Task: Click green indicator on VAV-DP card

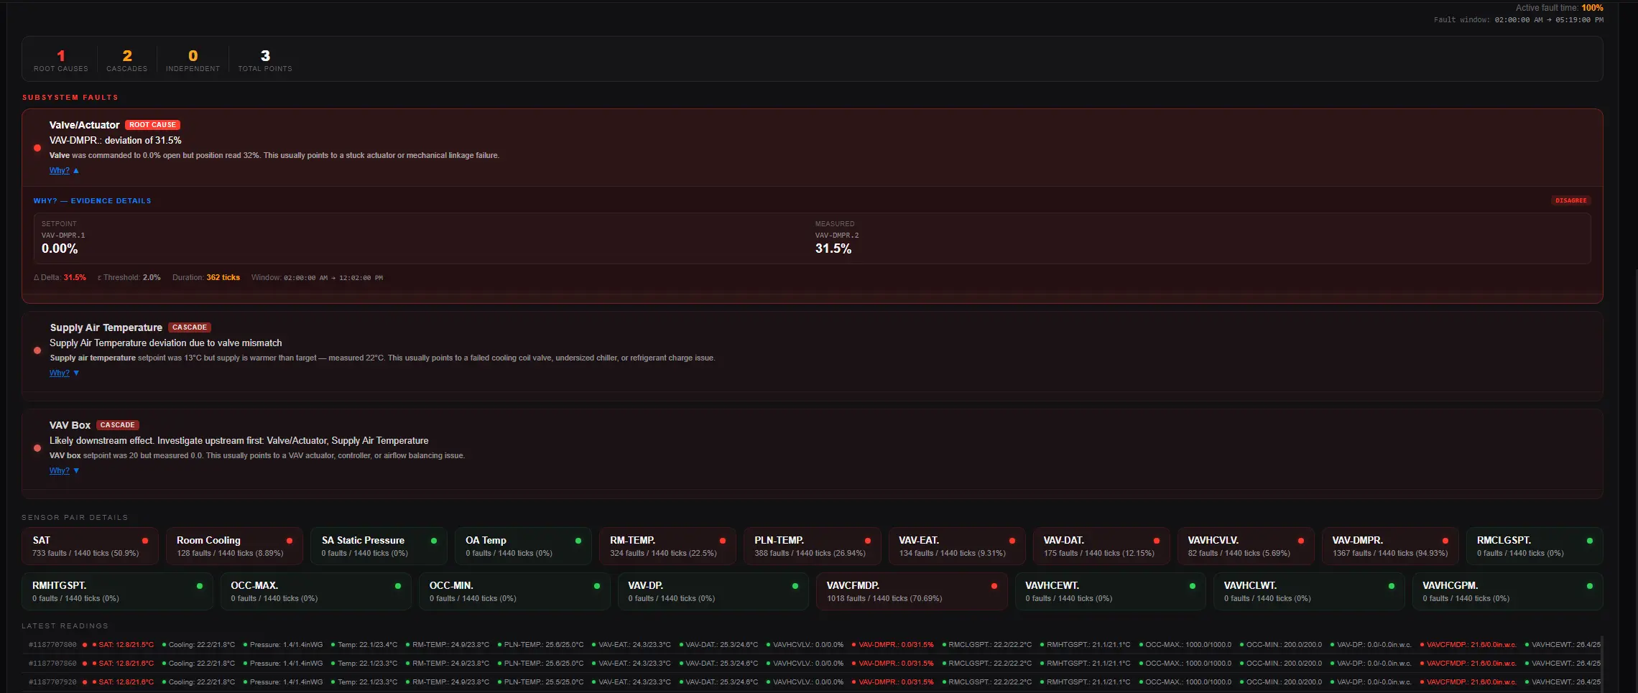Action: tap(795, 586)
